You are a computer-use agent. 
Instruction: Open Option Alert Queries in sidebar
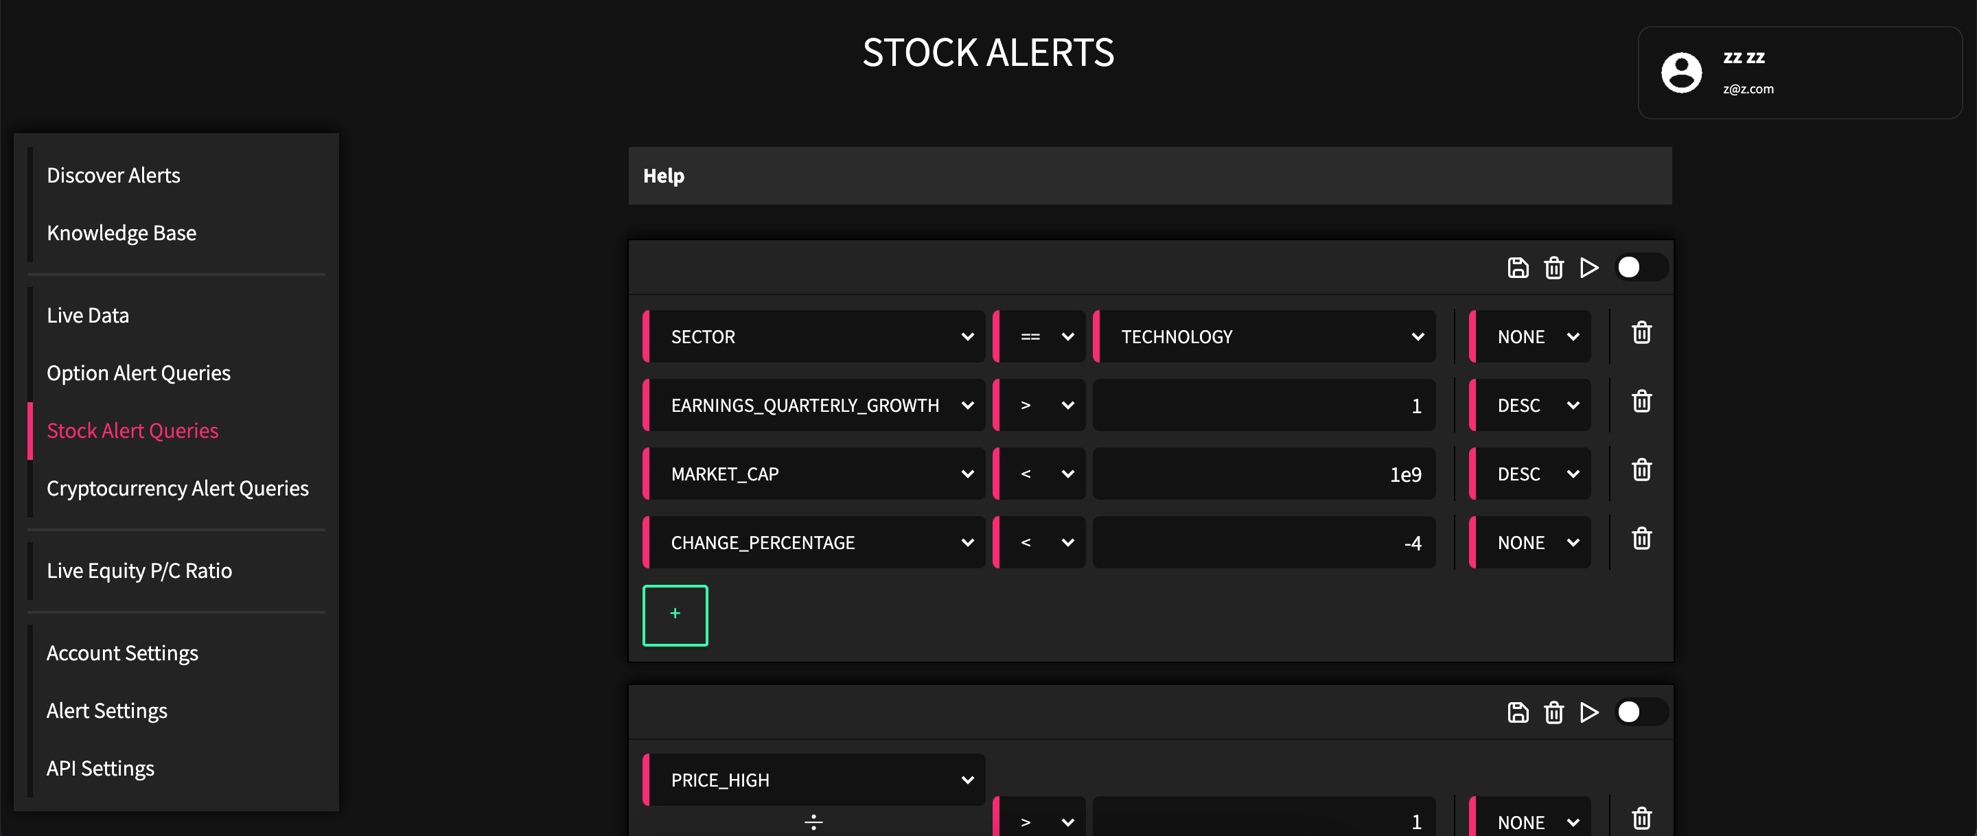[x=138, y=372]
